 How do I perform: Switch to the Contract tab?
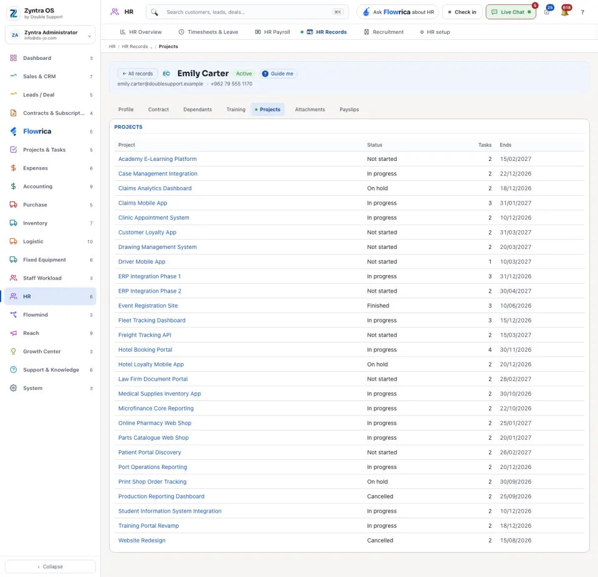click(x=158, y=110)
